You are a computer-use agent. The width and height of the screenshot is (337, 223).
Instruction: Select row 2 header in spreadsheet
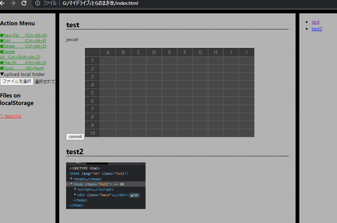point(92,69)
